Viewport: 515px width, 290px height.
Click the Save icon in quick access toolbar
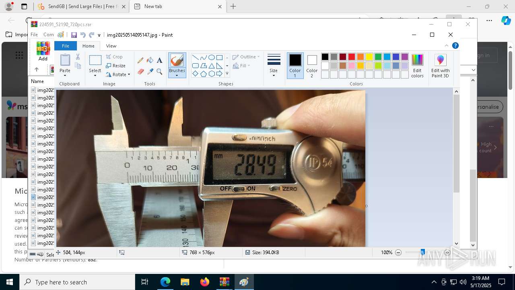point(74,35)
